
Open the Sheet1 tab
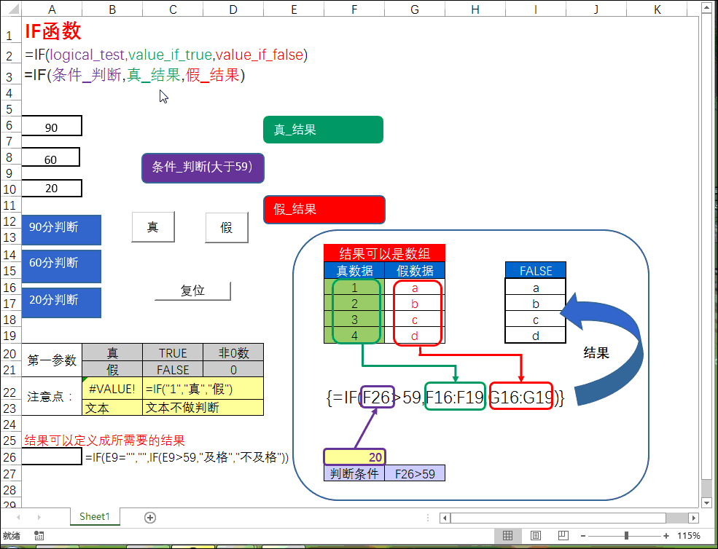(x=94, y=517)
